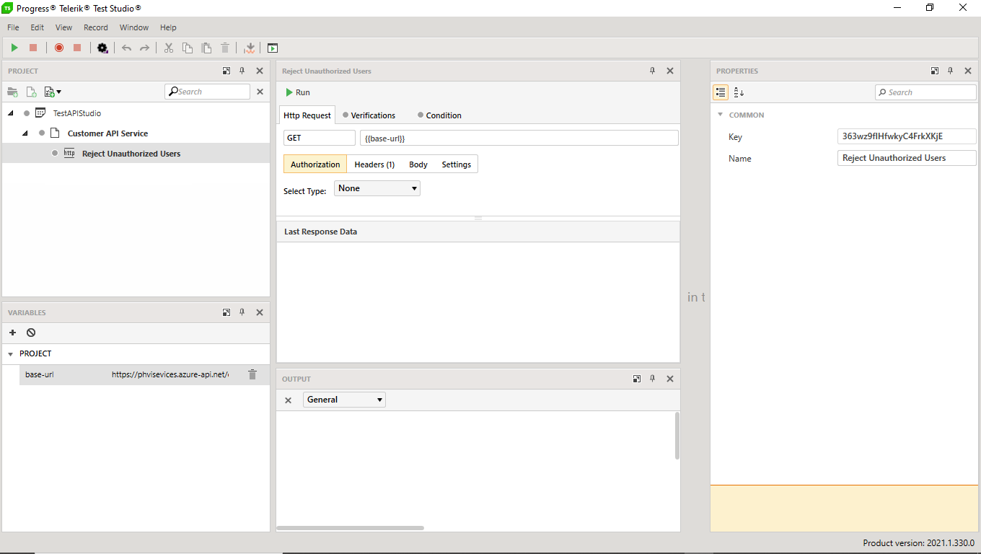This screenshot has height=554, width=981.
Task: Switch to the Verifications tab
Action: coord(369,115)
